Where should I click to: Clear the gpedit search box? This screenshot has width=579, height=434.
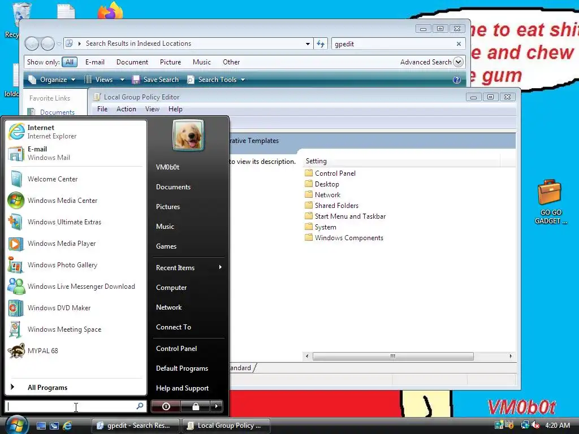coord(459,44)
